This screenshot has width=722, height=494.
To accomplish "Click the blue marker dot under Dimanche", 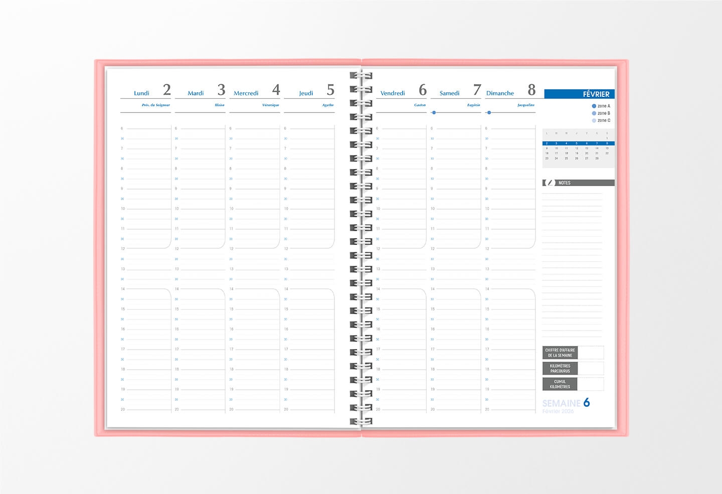I will coord(489,112).
